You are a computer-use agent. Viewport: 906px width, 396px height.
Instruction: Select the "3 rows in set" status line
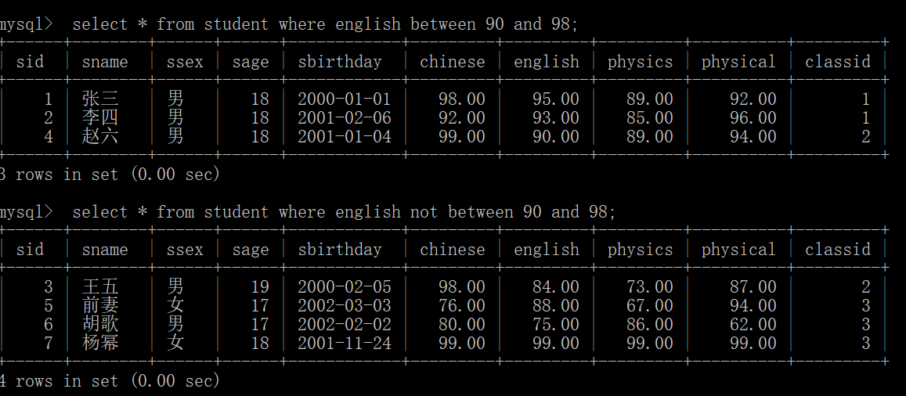tap(110, 174)
